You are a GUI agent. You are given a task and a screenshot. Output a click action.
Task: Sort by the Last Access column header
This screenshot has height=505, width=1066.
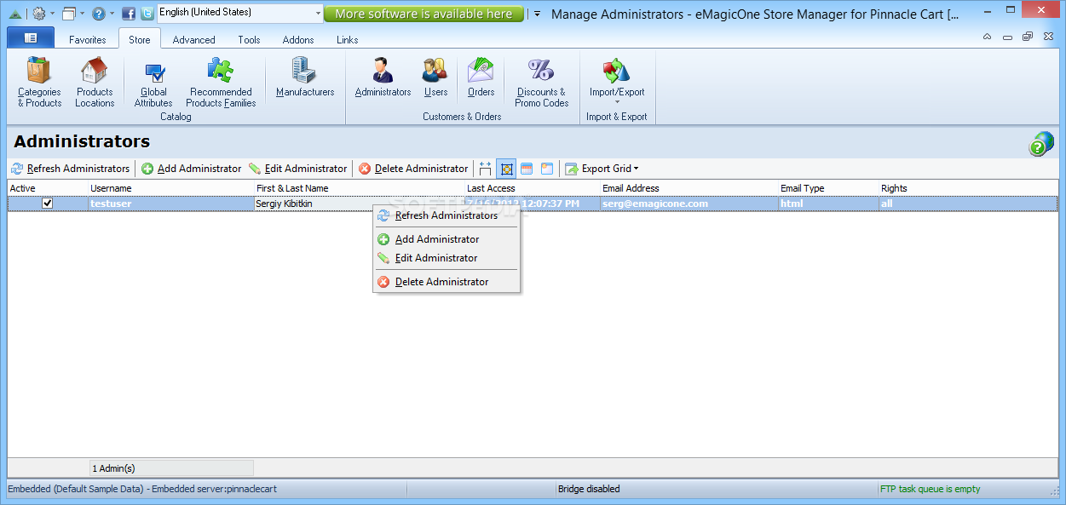[533, 188]
